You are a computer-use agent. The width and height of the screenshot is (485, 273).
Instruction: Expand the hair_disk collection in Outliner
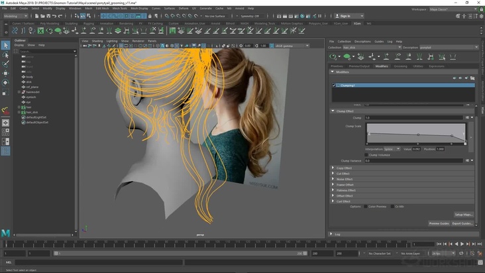click(19, 112)
